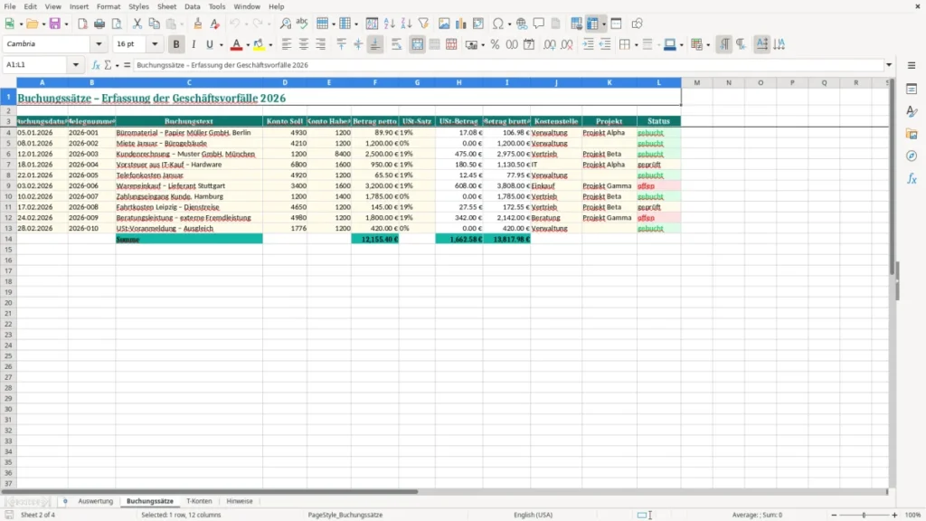This screenshot has width=926, height=521.
Task: Open the Select Function sum dropdown arrow
Action: pyautogui.click(x=117, y=65)
